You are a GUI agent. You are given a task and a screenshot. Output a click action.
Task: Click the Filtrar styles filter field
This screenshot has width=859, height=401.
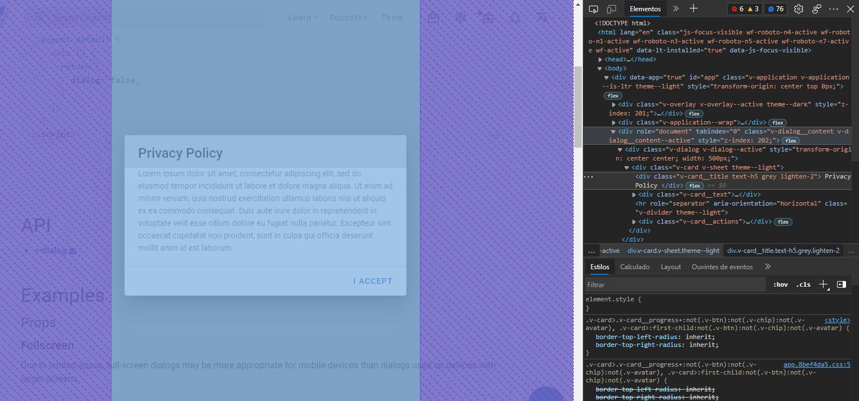tap(675, 285)
